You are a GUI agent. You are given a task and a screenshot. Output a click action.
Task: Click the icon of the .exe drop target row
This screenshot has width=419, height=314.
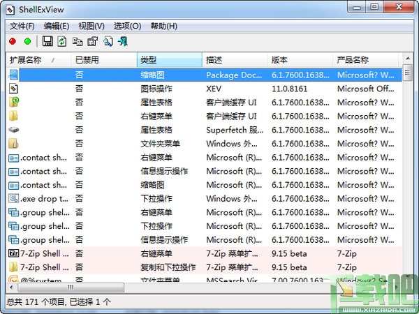tap(14, 199)
